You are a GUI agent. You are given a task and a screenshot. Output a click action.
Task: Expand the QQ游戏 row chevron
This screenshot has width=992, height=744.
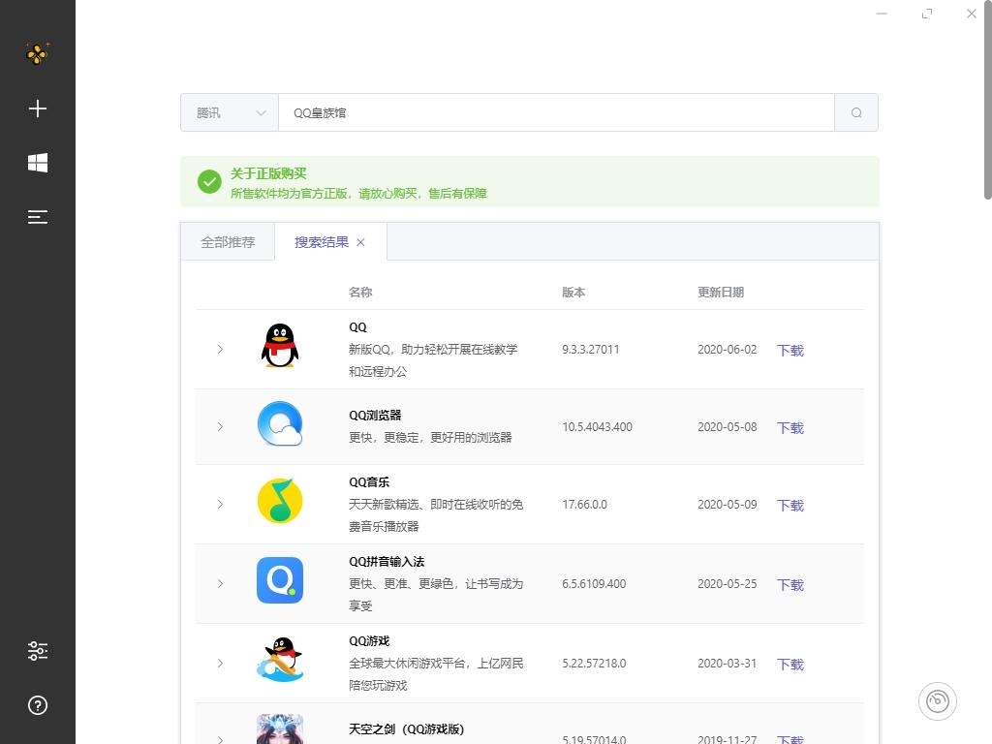220,663
